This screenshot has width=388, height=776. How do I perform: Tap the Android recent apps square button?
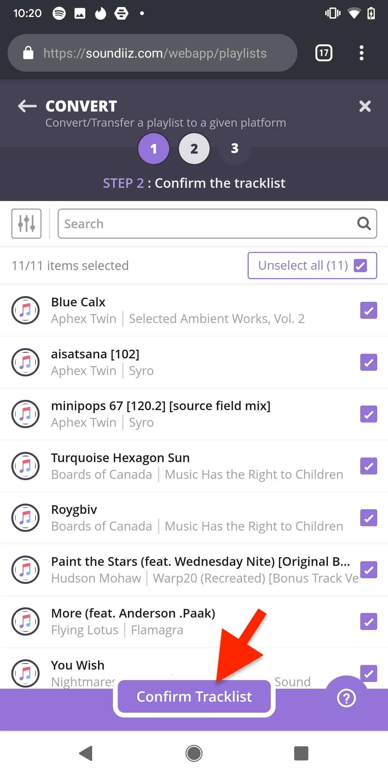click(x=301, y=753)
